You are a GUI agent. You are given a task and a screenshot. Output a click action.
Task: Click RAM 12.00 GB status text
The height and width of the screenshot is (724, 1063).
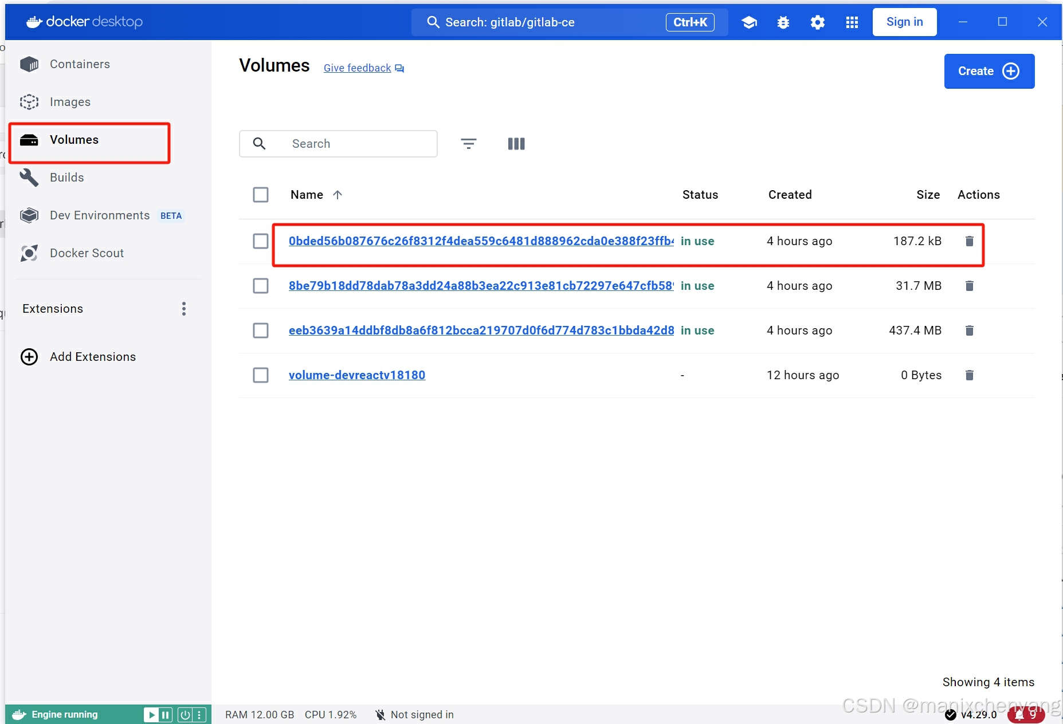tap(260, 715)
